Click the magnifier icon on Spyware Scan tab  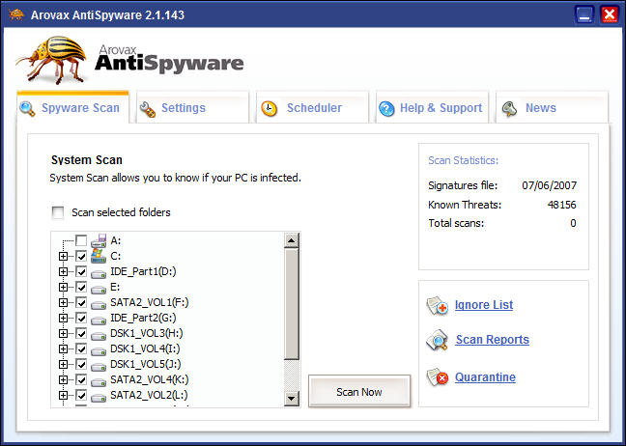[x=27, y=108]
